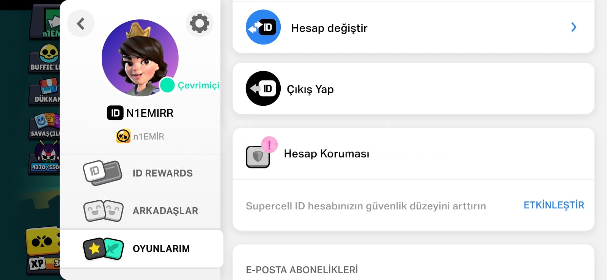Open the E-POSTA ABONELİKLERİ section

click(302, 270)
